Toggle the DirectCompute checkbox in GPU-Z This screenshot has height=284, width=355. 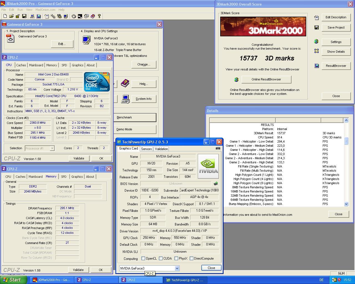[x=191, y=258]
